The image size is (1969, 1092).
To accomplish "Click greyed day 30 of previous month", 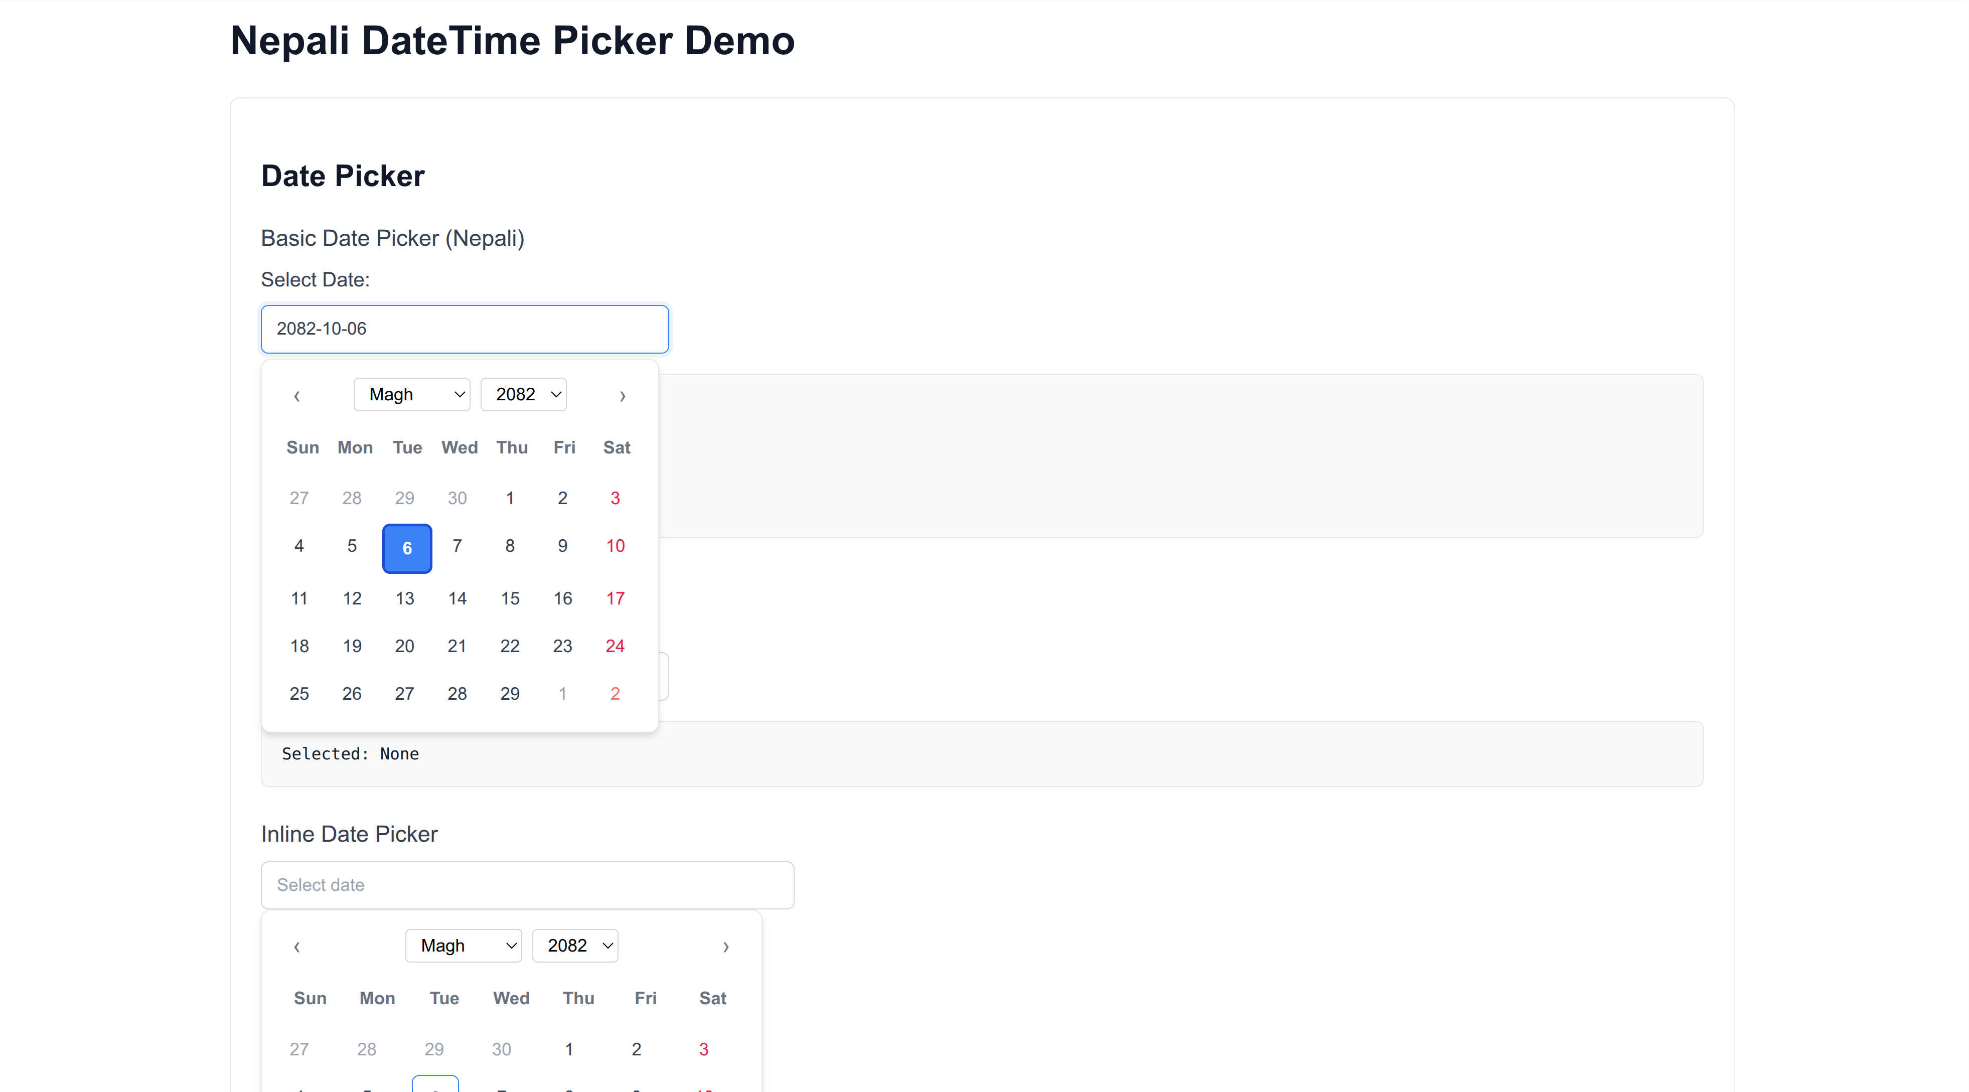I will [457, 498].
